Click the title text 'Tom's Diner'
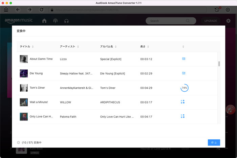The height and width of the screenshot is (158, 237). point(37,88)
